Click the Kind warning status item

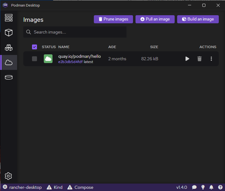[54, 187]
